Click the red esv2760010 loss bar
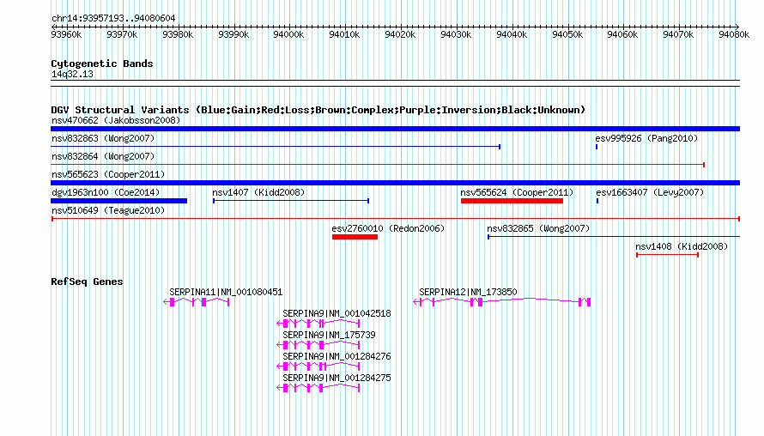 click(355, 237)
